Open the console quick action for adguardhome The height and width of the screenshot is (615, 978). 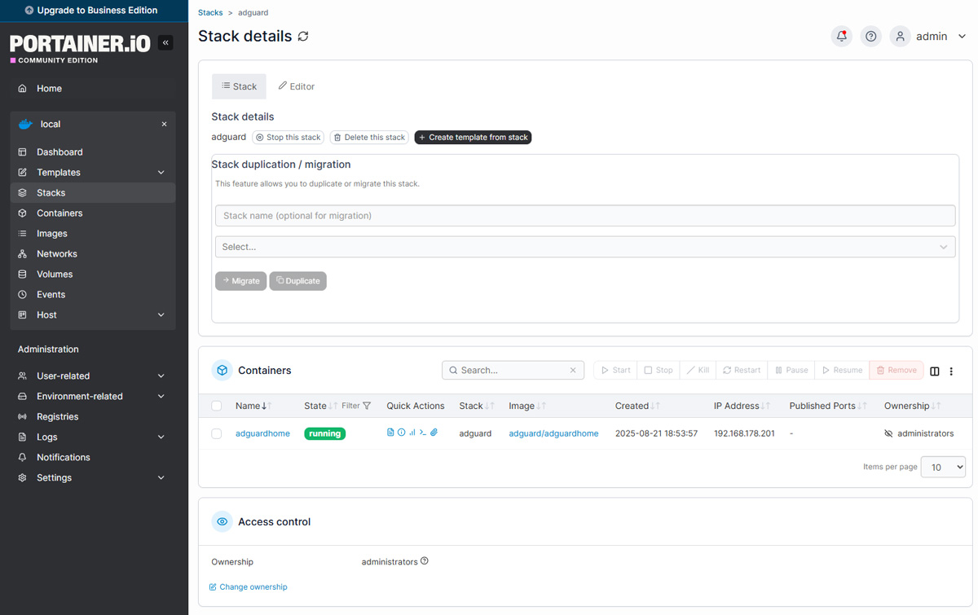click(423, 433)
